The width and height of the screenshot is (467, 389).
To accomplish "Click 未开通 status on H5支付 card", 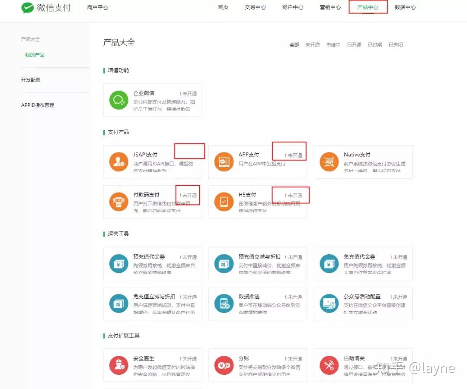I will click(293, 195).
